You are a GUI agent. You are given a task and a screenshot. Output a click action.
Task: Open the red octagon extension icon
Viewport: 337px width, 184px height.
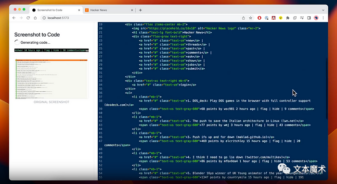tap(259, 18)
